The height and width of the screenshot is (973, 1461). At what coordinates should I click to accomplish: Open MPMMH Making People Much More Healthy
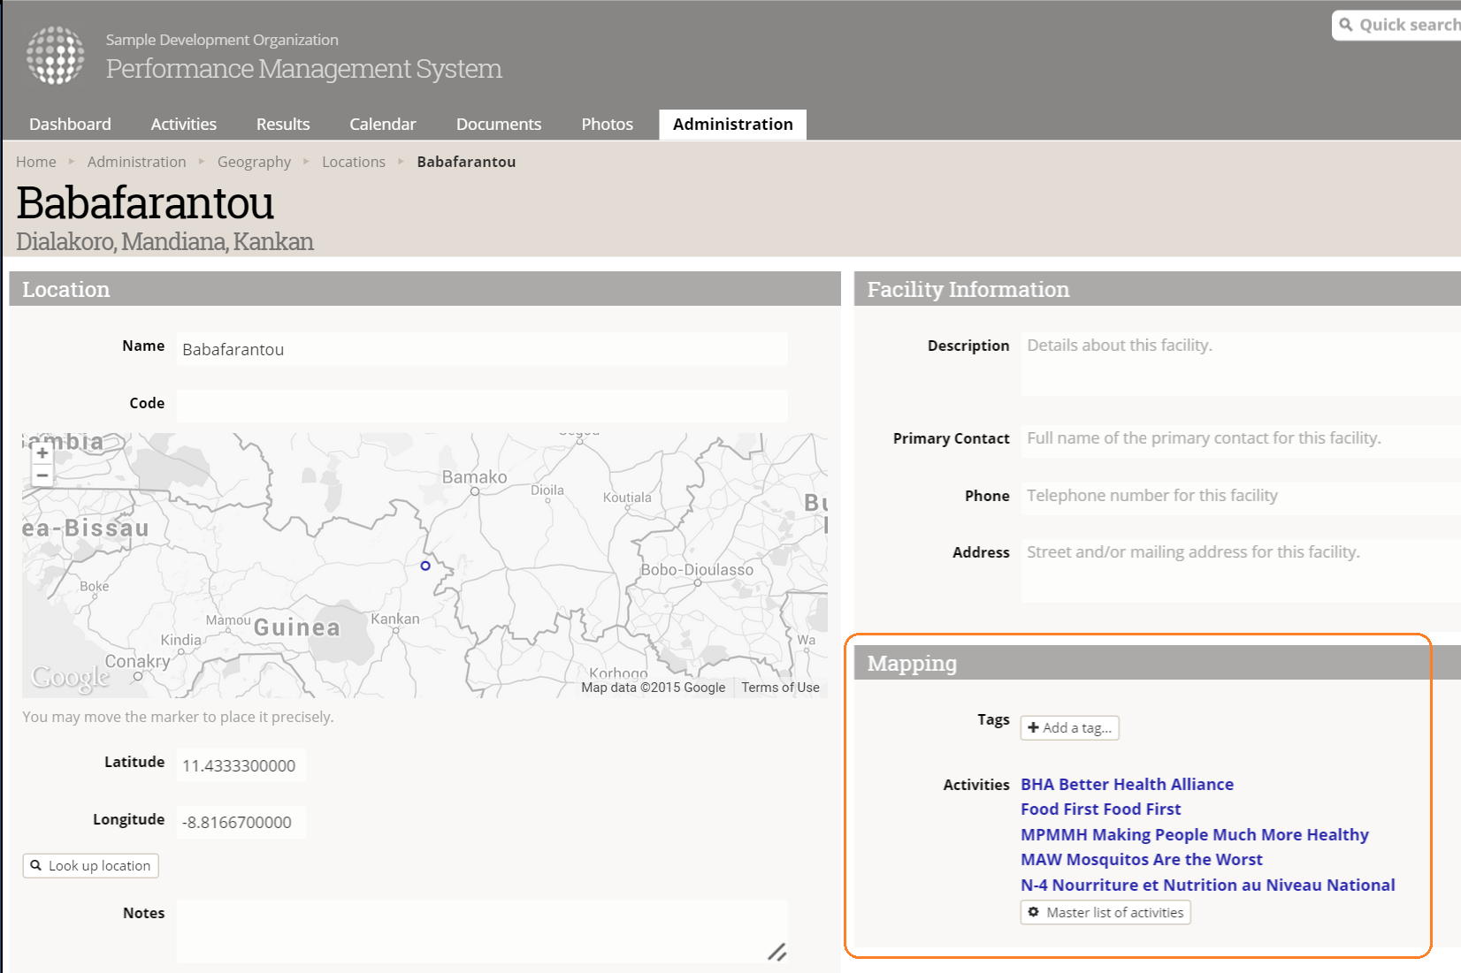coord(1194,834)
